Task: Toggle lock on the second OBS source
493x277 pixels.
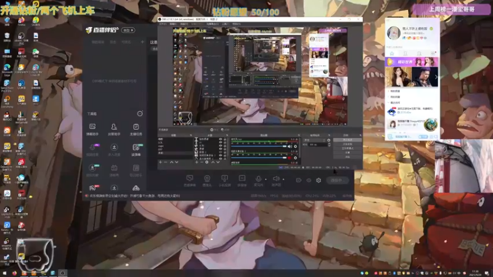Action: pyautogui.click(x=224, y=142)
